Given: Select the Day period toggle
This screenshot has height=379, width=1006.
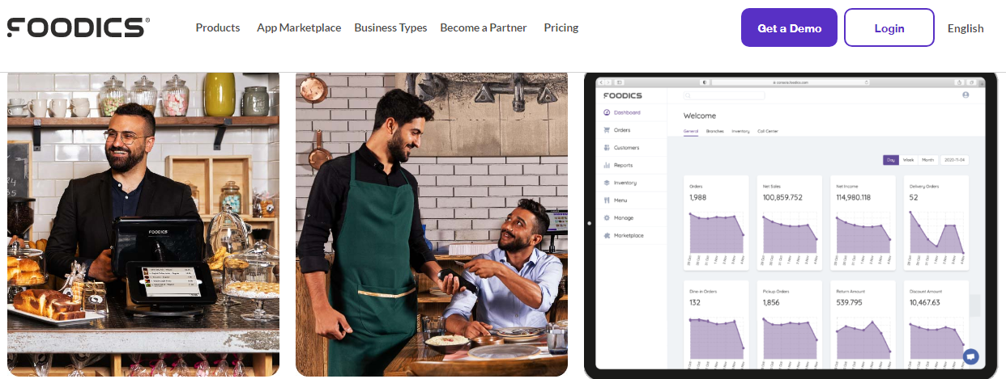Looking at the screenshot, I should click(891, 160).
